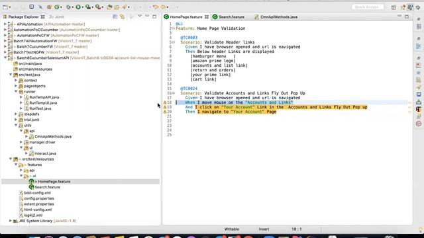
Task: Click the green Run toolbar button
Action: 78,7
